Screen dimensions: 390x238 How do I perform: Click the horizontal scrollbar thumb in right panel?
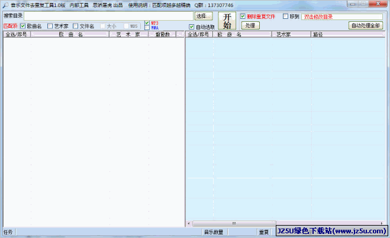click(234, 223)
